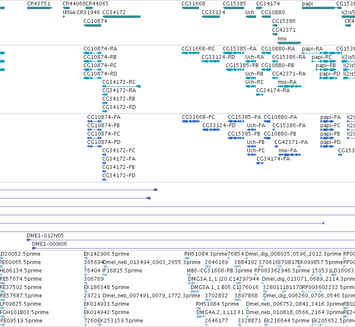
Task: Select the CG34172-RD transcript
Action: tap(104, 111)
